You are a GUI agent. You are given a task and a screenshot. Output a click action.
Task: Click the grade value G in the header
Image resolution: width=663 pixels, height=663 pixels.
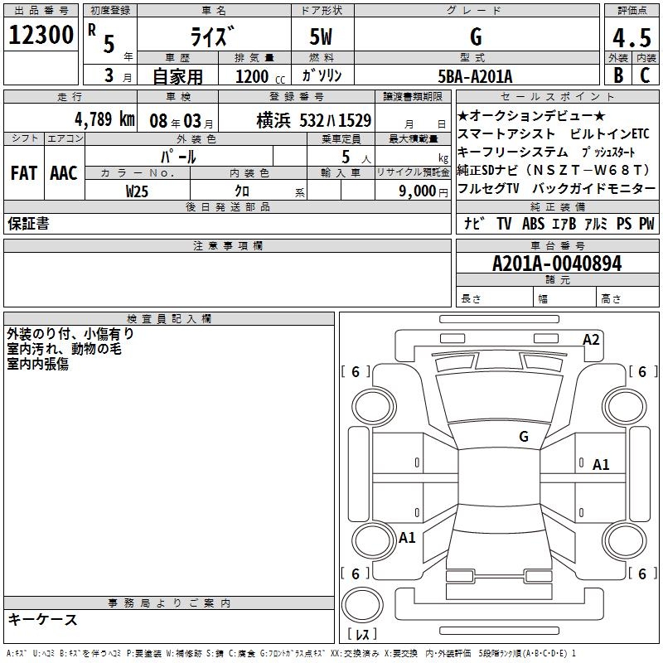coord(476,36)
